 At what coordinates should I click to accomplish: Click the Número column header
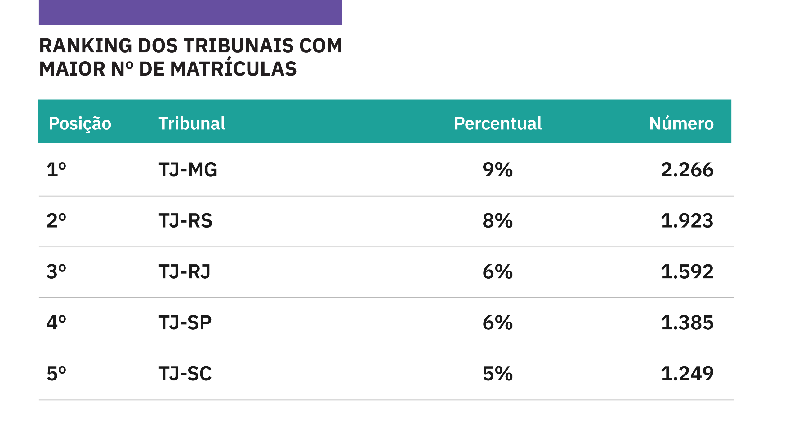coord(681,123)
